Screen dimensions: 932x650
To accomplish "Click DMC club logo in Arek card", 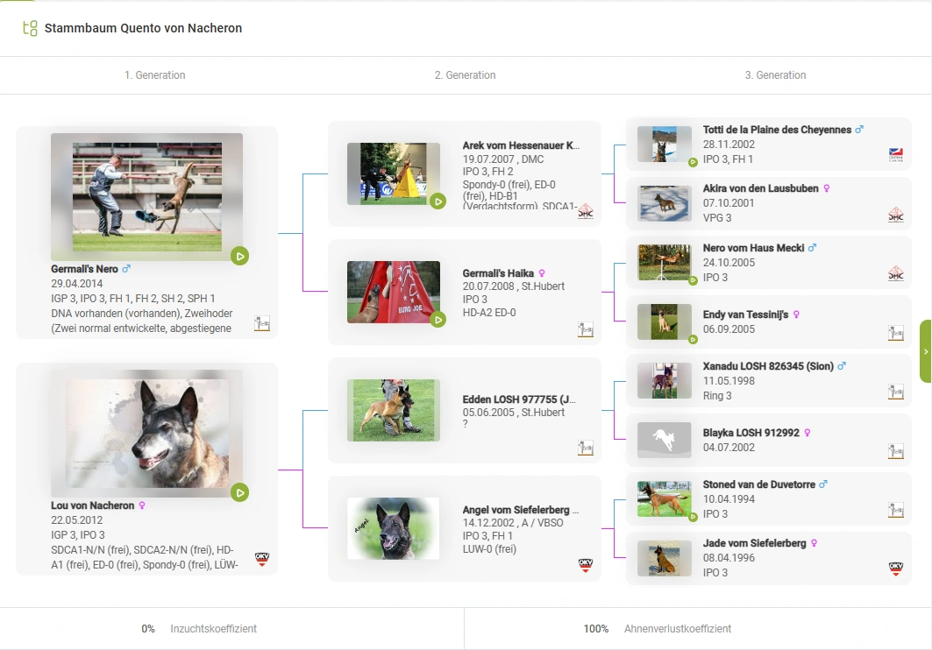I will [x=585, y=211].
